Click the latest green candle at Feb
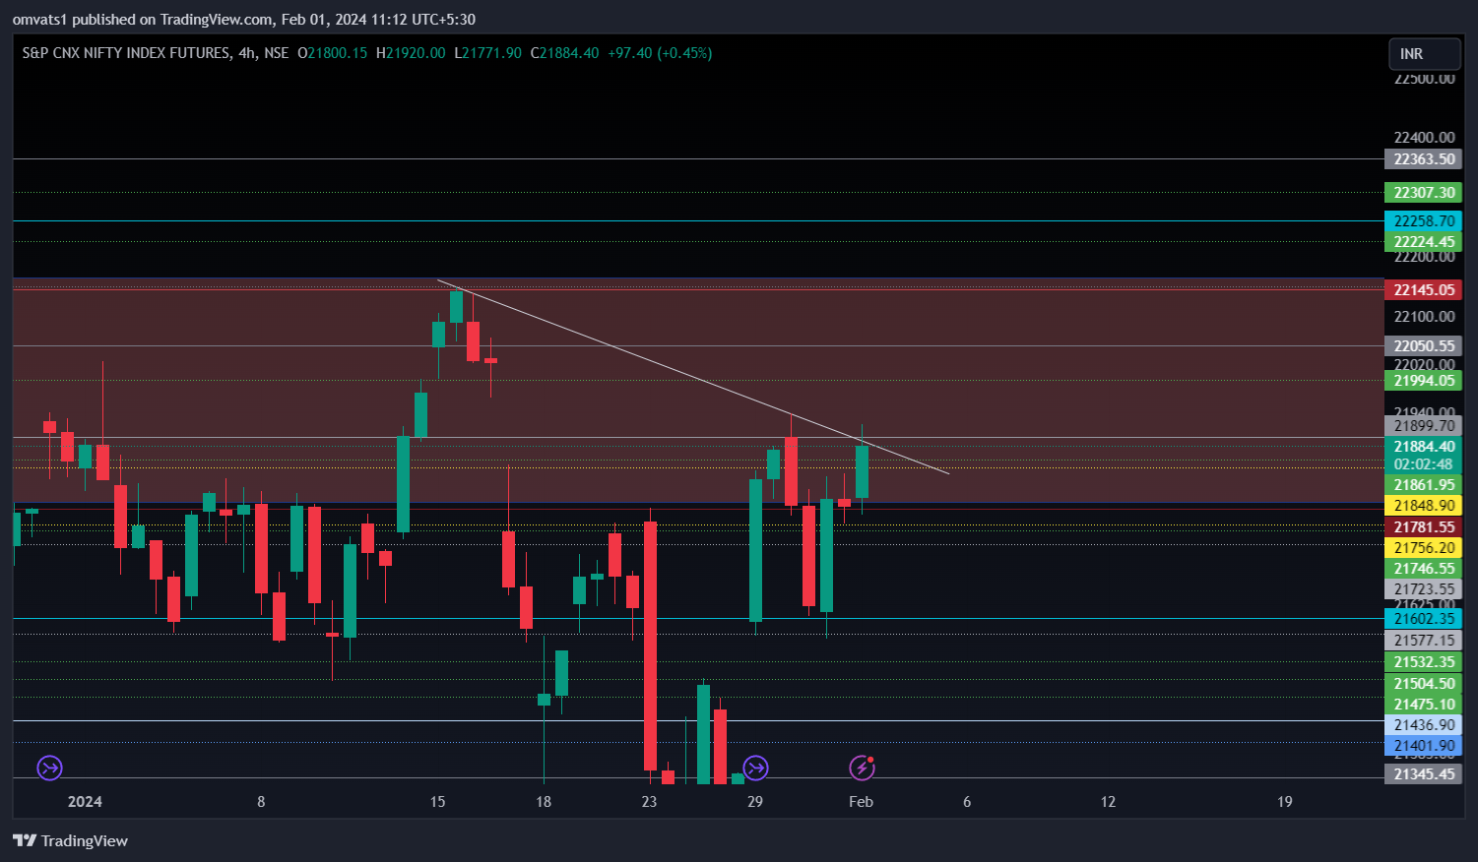 [x=862, y=472]
